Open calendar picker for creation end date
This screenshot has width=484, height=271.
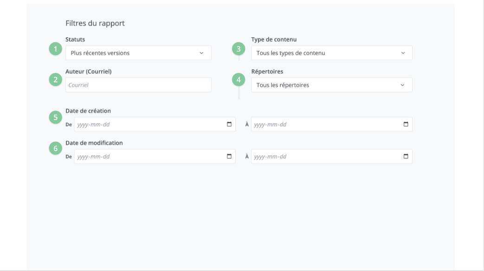406,125
